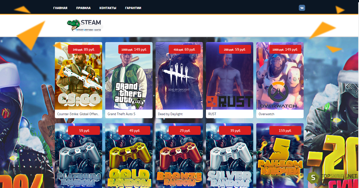Image resolution: width=359 pixels, height=188 pixels.
Task: Open the КОНТАКТЫ menu item
Action: pyautogui.click(x=108, y=8)
